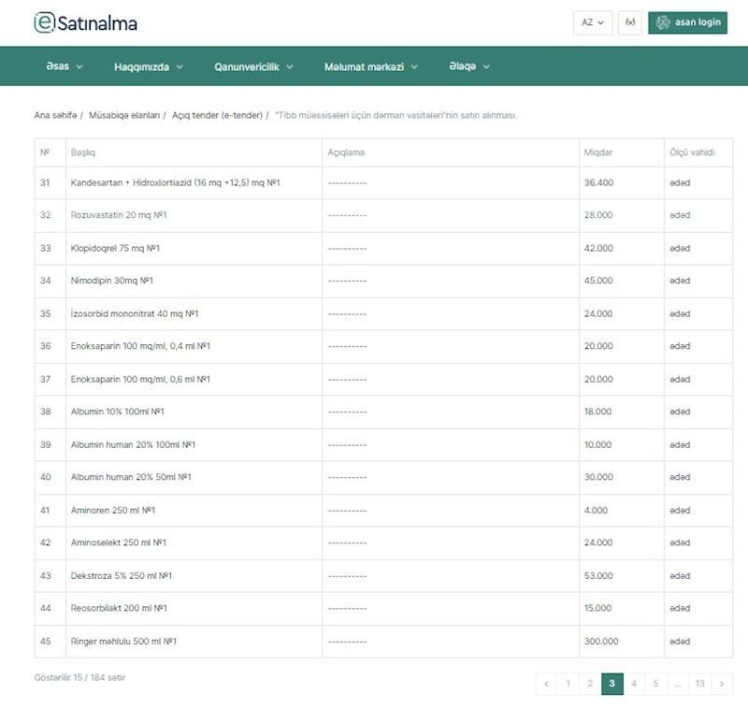748x709 pixels.
Task: Click the pagination ellipsis button
Action: (x=677, y=684)
